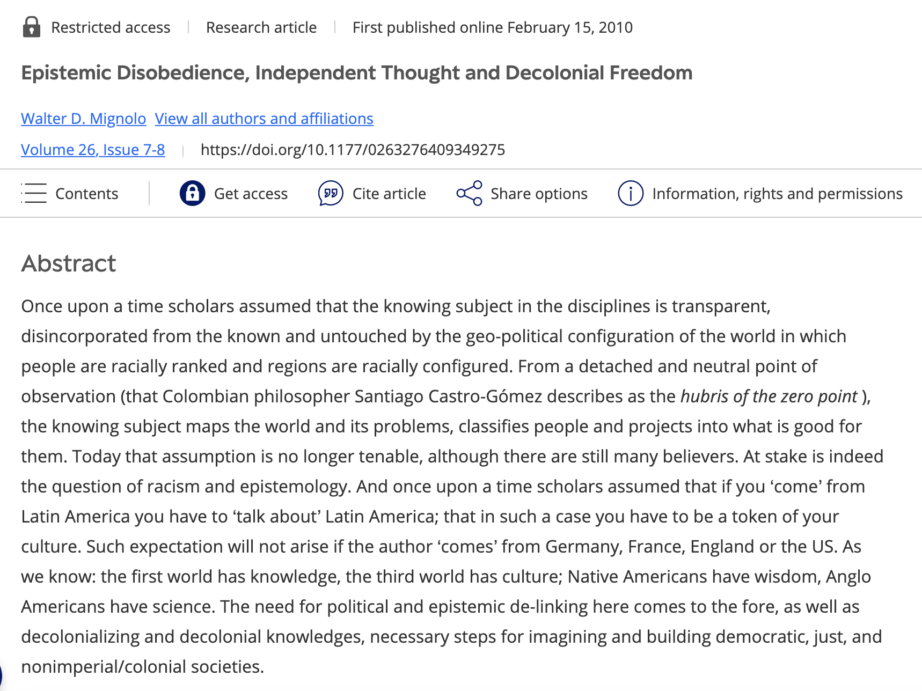Select the Get access text button
Image resolution: width=922 pixels, height=691 pixels.
(x=251, y=194)
